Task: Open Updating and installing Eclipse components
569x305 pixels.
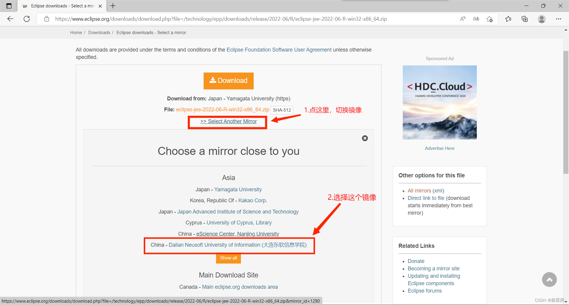Action: [x=434, y=280]
